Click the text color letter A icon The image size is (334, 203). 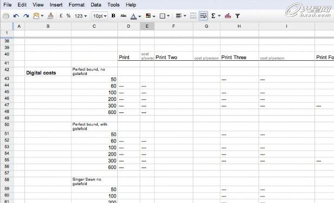pyautogui.click(x=134, y=16)
